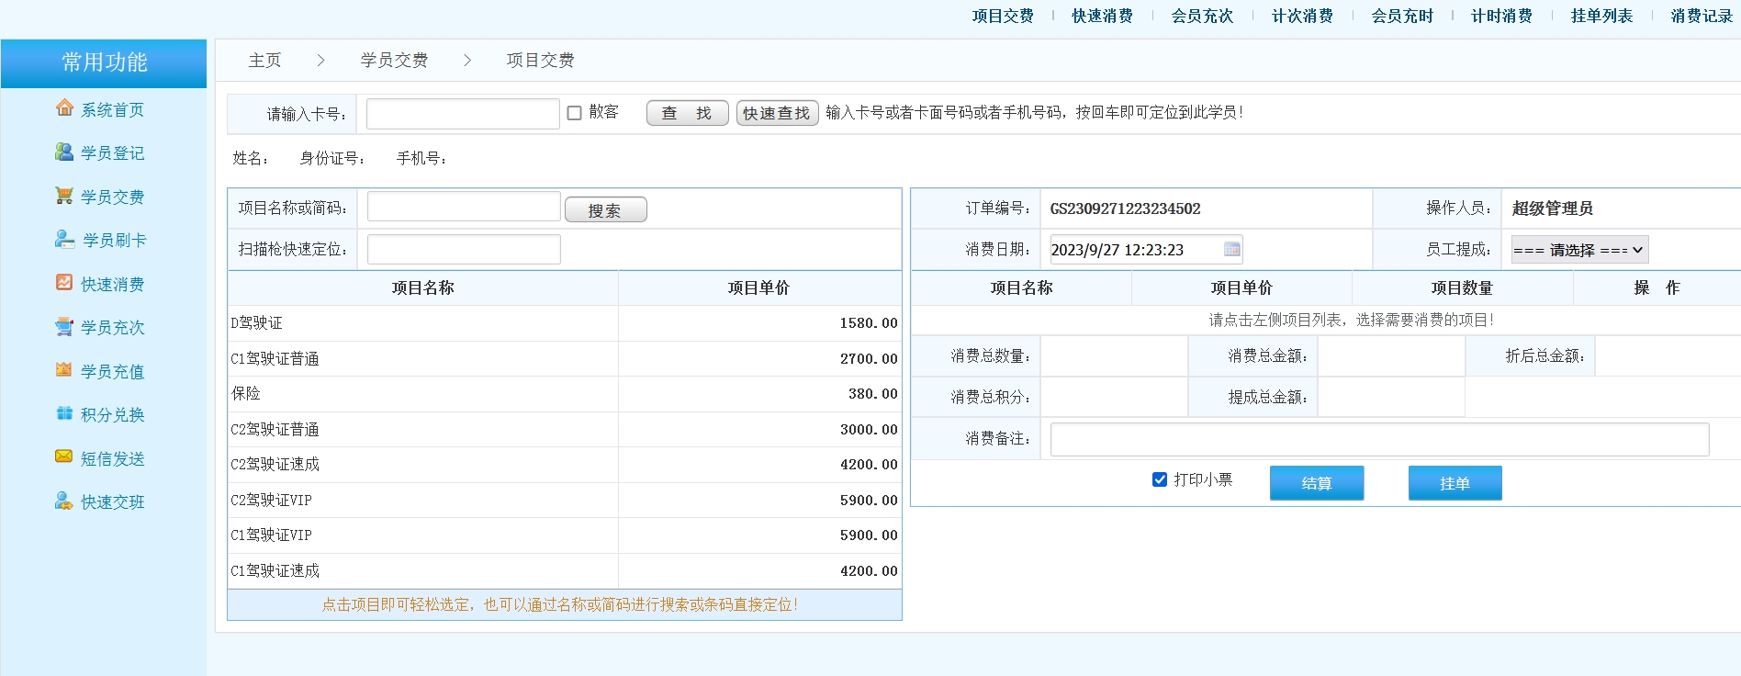Click the 搜索 button for project name
The width and height of the screenshot is (1741, 676).
[605, 210]
